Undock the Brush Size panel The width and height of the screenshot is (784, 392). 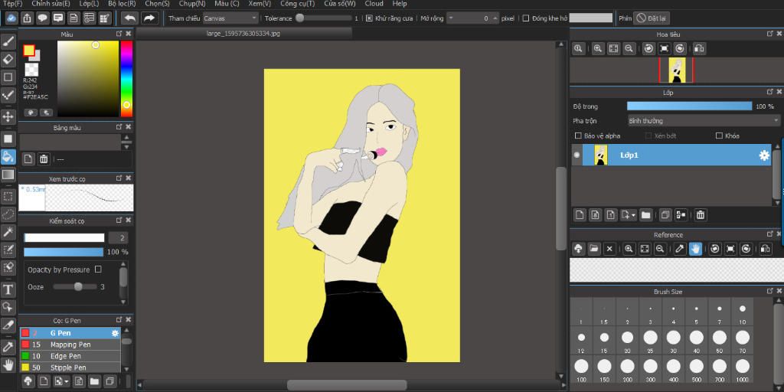(770, 291)
